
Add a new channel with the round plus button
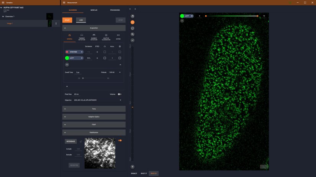[x=67, y=65]
